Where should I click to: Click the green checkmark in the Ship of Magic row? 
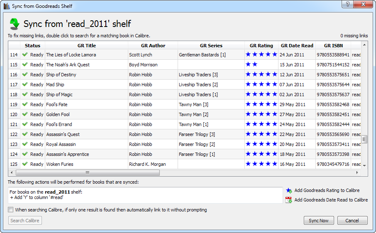(x=25, y=95)
